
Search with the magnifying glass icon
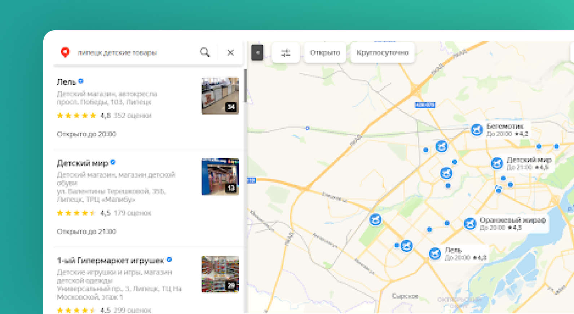click(205, 52)
